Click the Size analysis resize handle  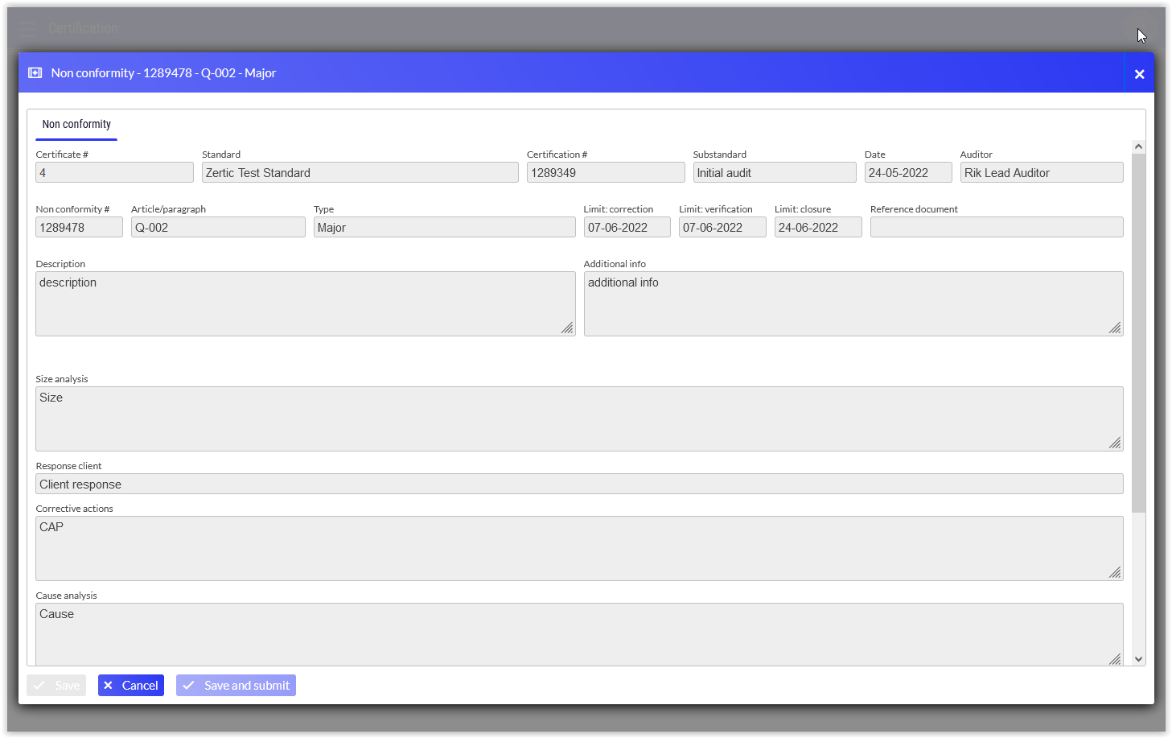point(1115,443)
